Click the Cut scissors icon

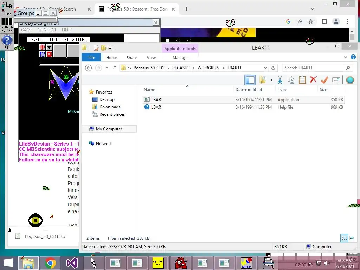pos(280,80)
